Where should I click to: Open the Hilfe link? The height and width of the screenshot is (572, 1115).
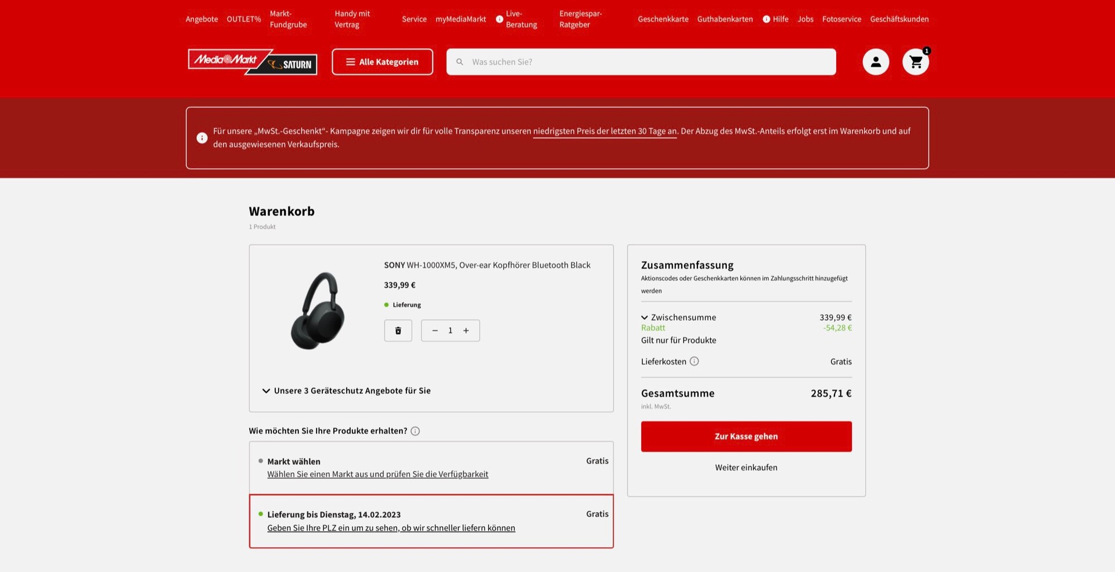coord(776,19)
